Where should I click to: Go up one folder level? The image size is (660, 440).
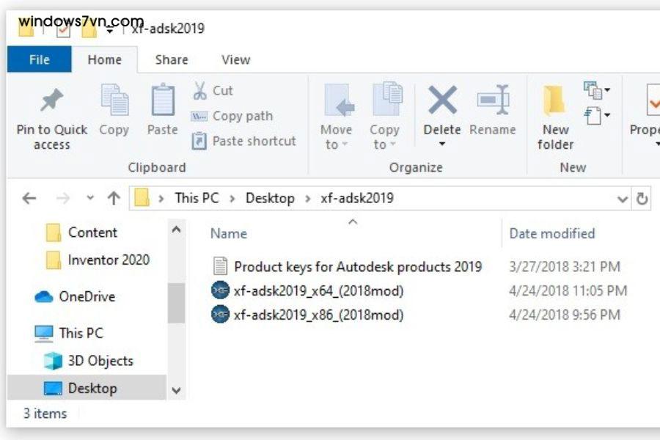click(x=114, y=198)
